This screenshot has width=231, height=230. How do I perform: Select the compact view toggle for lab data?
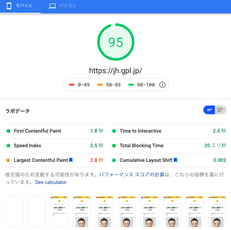pos(209,110)
